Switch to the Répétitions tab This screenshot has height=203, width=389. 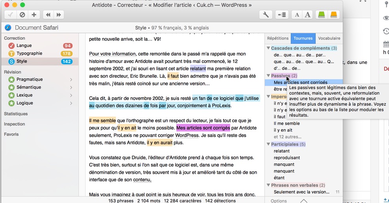coord(277,38)
